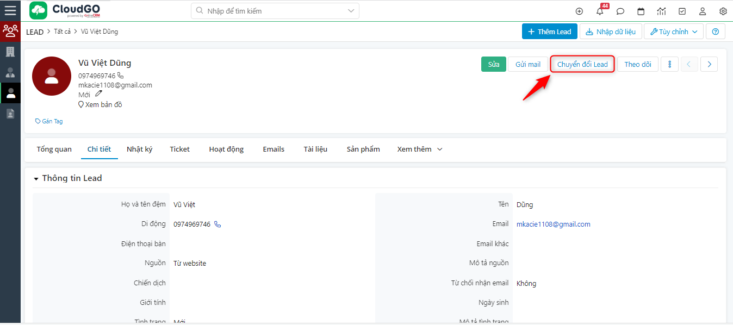733x325 pixels.
Task: Click the mkacie1108@gmail.com email link
Action: pyautogui.click(x=553, y=224)
